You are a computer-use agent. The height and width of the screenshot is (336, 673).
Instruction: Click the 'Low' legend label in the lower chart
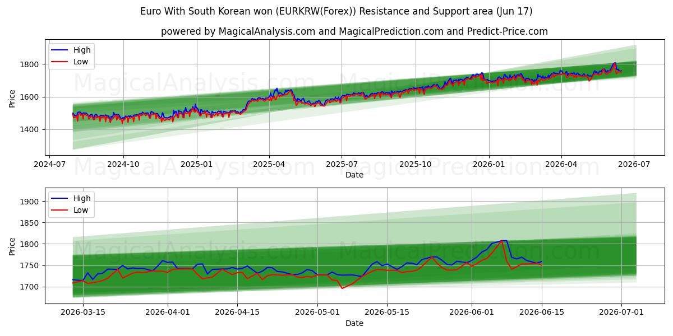coord(81,210)
